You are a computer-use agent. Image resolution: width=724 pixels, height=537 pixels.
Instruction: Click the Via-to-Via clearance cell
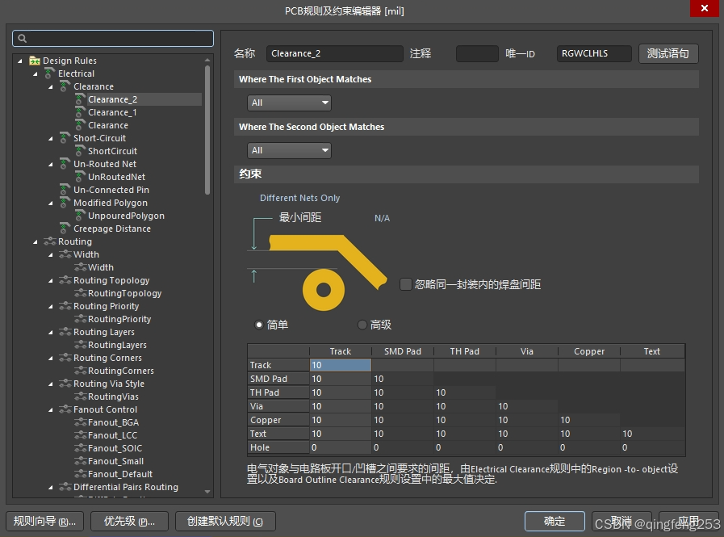coord(527,406)
